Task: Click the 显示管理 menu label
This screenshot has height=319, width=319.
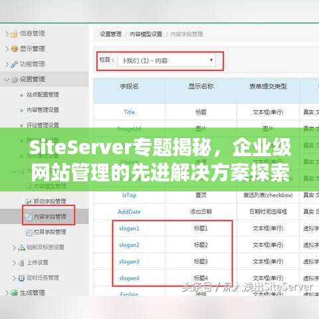Action: click(33, 49)
